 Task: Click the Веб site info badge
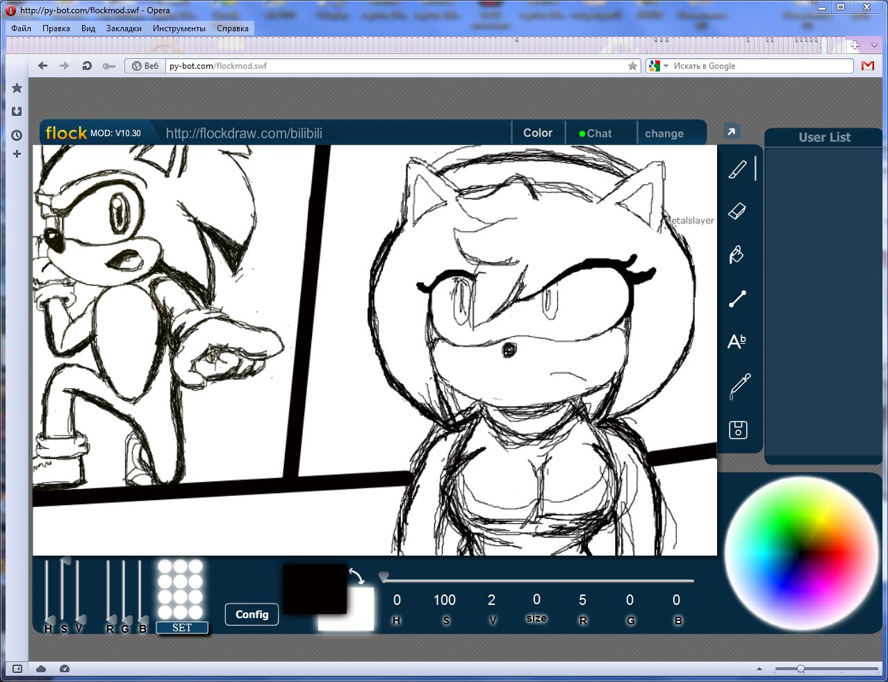coord(146,66)
